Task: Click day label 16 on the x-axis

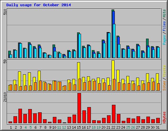Action: coord(84,127)
